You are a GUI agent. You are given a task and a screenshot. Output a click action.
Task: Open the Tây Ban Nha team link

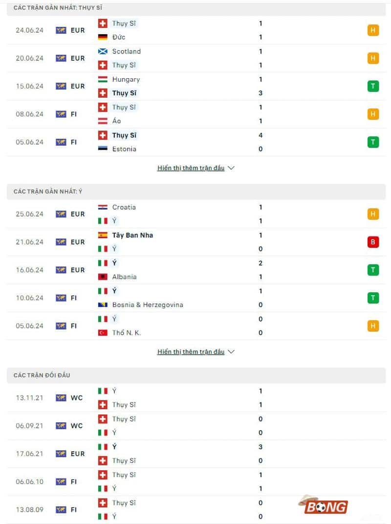[x=132, y=235]
